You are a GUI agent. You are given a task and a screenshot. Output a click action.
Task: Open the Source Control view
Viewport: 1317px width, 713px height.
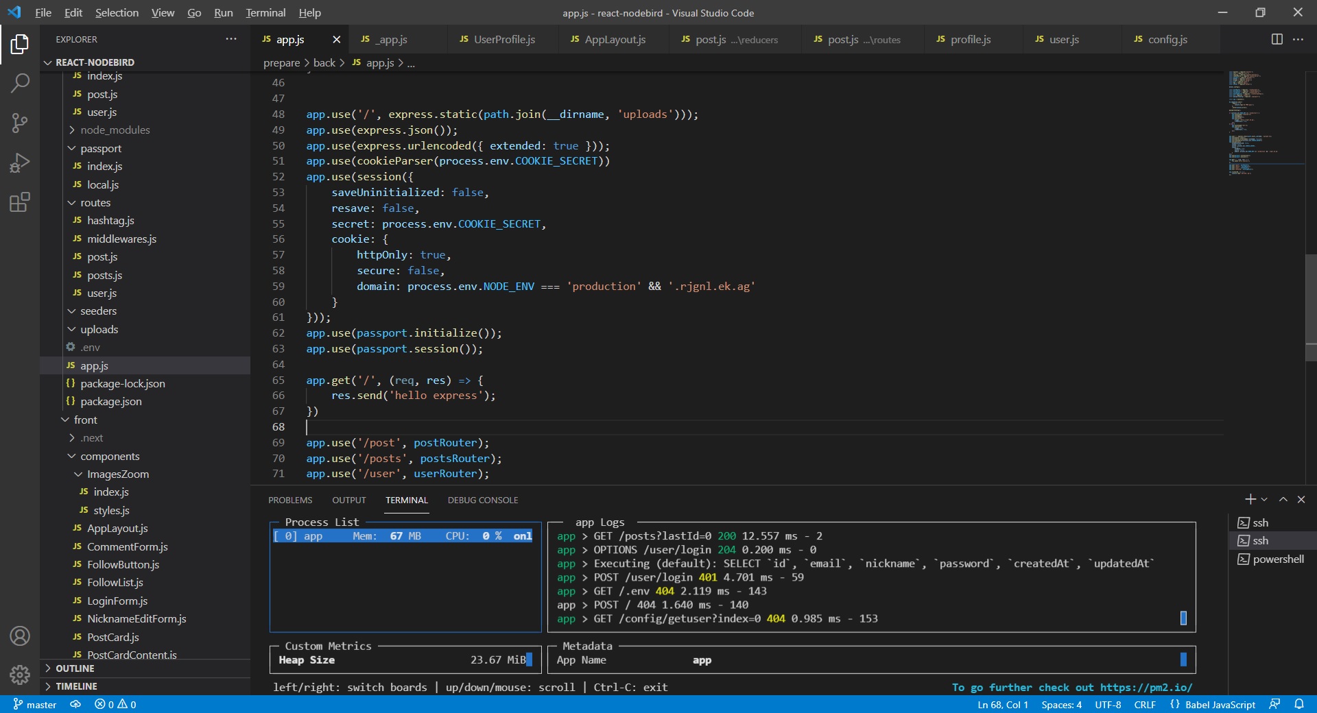pyautogui.click(x=20, y=123)
